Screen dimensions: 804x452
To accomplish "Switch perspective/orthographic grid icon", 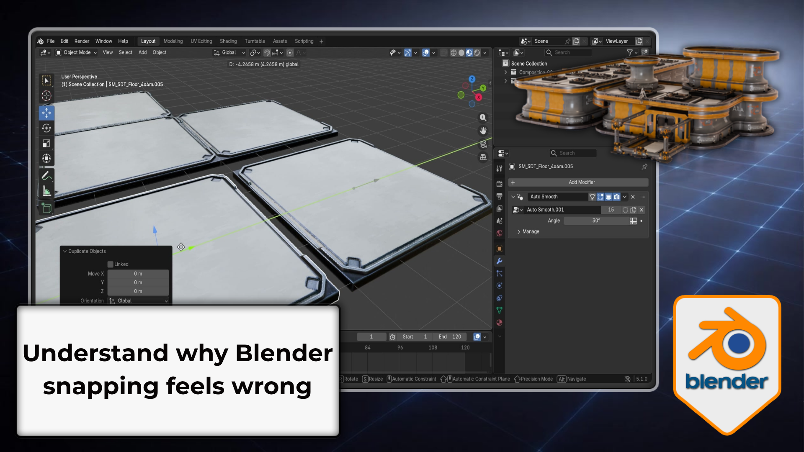I will [483, 157].
